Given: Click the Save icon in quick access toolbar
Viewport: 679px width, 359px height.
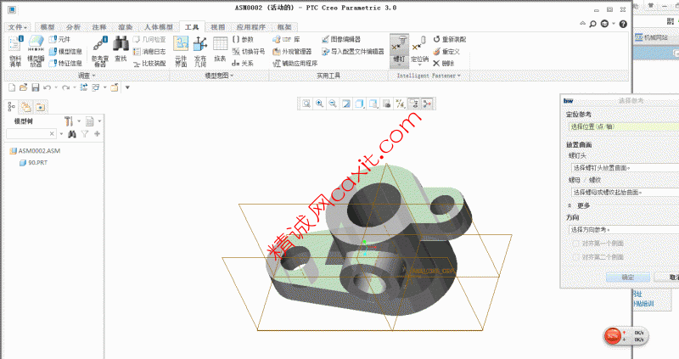Looking at the screenshot, I should 36,87.
